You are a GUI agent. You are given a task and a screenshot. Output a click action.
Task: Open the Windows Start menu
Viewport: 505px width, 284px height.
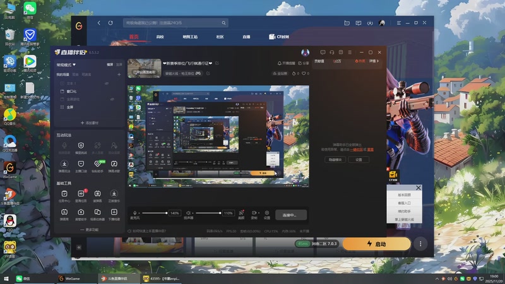click(x=6, y=278)
